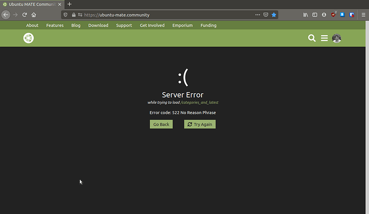
Task: Open the Download menu item
Action: pos(98,26)
